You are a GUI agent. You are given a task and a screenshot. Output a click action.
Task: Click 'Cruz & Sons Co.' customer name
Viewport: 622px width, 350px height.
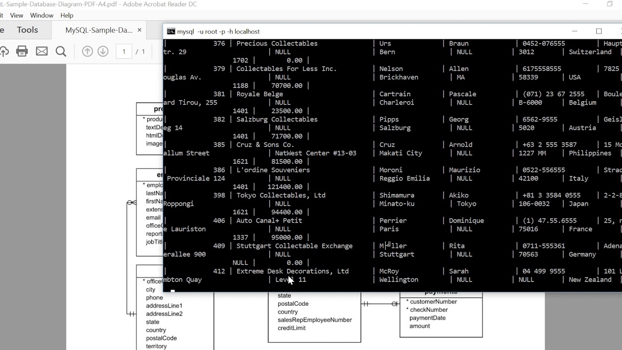click(x=265, y=144)
